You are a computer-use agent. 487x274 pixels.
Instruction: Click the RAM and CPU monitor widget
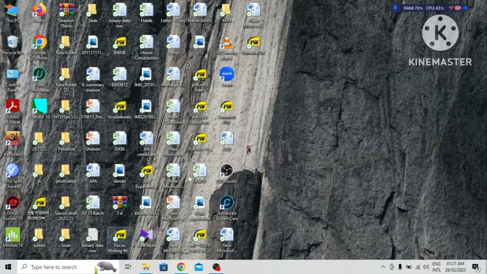coord(430,8)
